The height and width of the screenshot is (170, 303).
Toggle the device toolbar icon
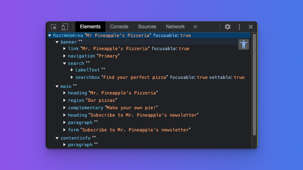point(65,27)
